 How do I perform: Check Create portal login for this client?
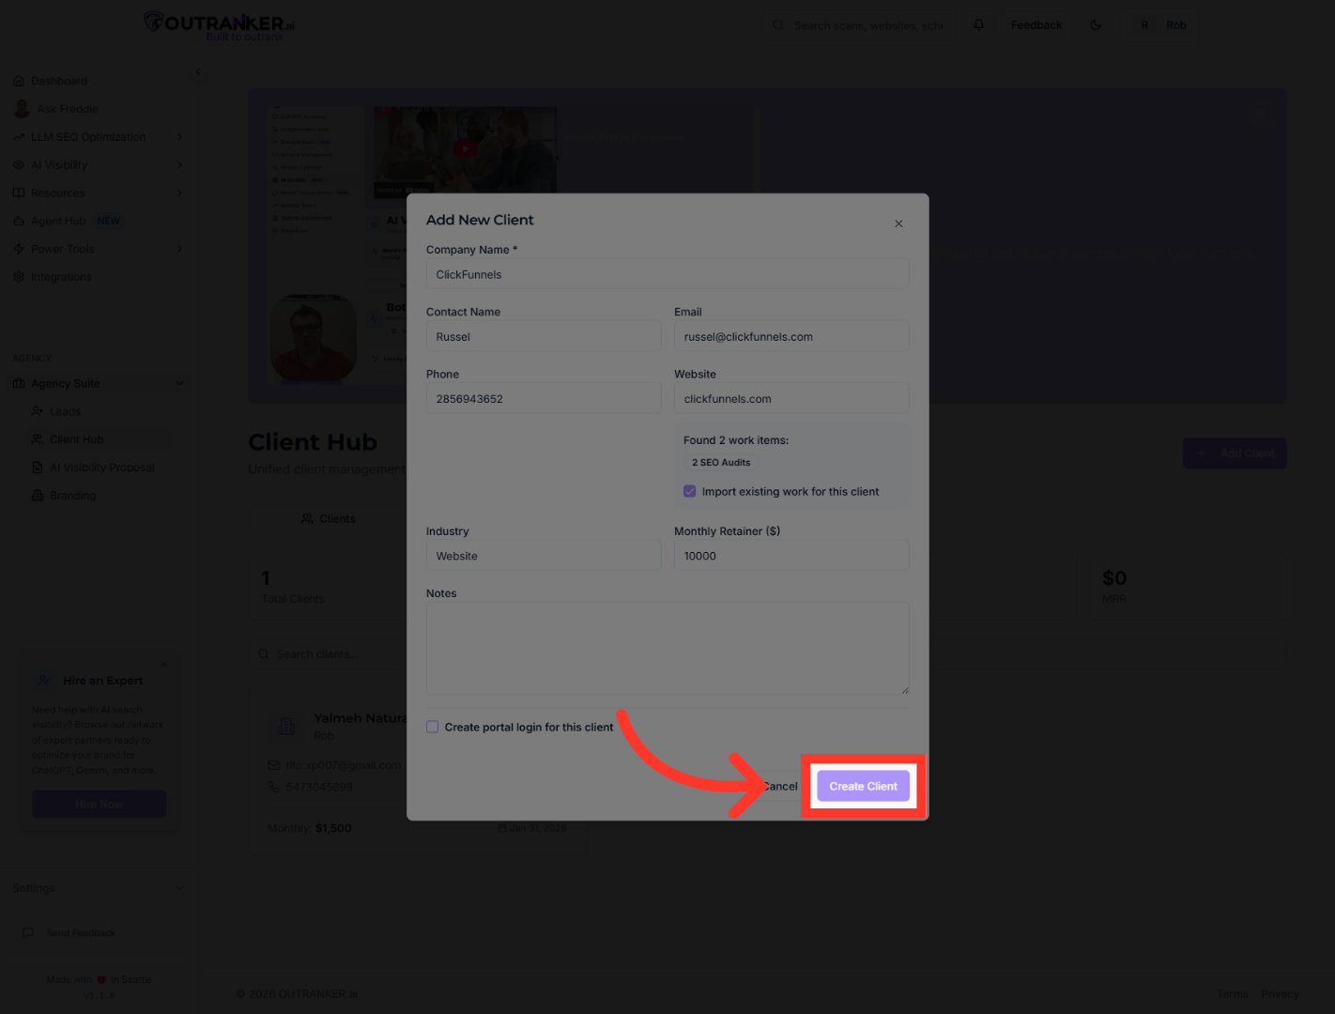(433, 727)
